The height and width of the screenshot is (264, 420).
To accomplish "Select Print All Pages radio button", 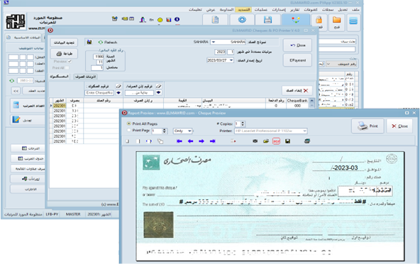I will [x=129, y=123].
